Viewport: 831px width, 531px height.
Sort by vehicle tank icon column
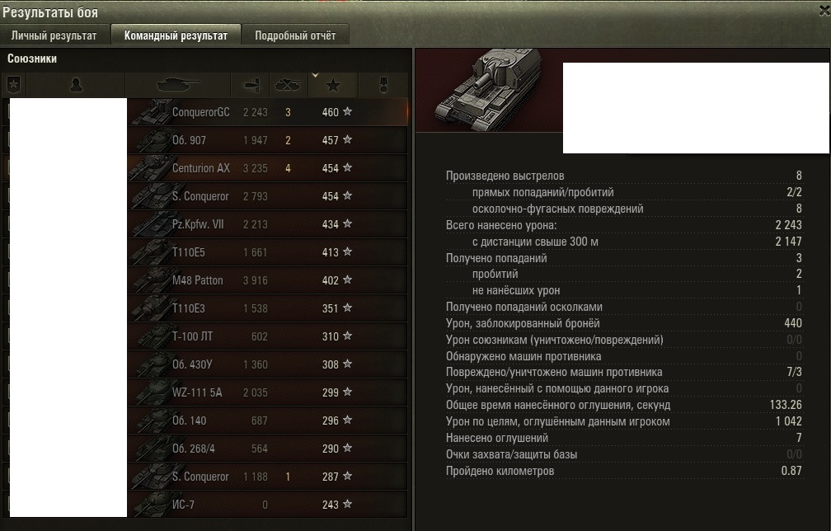click(x=178, y=84)
